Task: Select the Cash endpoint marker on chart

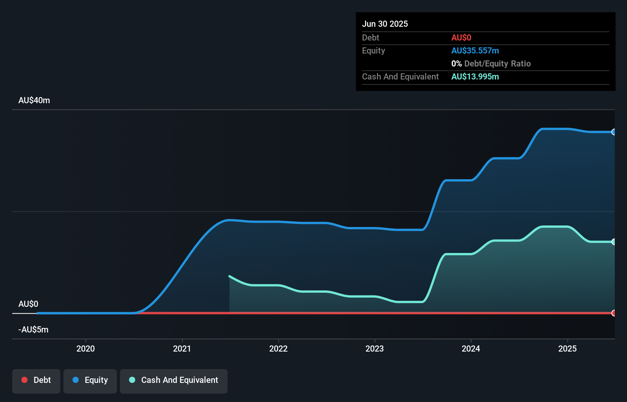Action: 614,242
